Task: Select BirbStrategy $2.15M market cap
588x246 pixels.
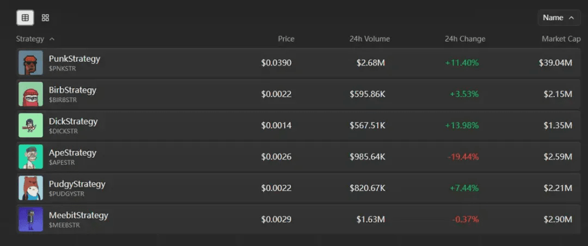Action: pyautogui.click(x=558, y=94)
